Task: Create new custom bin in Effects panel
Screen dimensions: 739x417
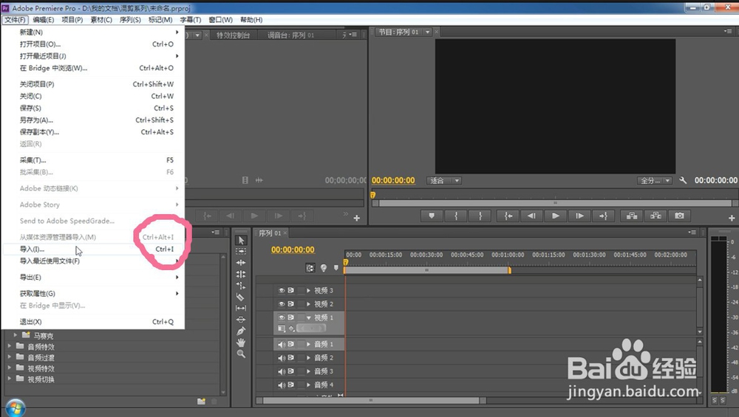Action: [201, 401]
